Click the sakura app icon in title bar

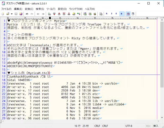(x=3, y=3)
